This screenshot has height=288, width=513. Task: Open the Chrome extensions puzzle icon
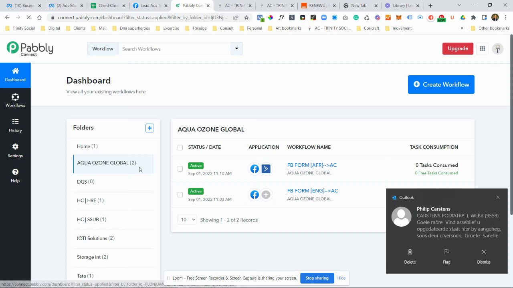(x=473, y=18)
